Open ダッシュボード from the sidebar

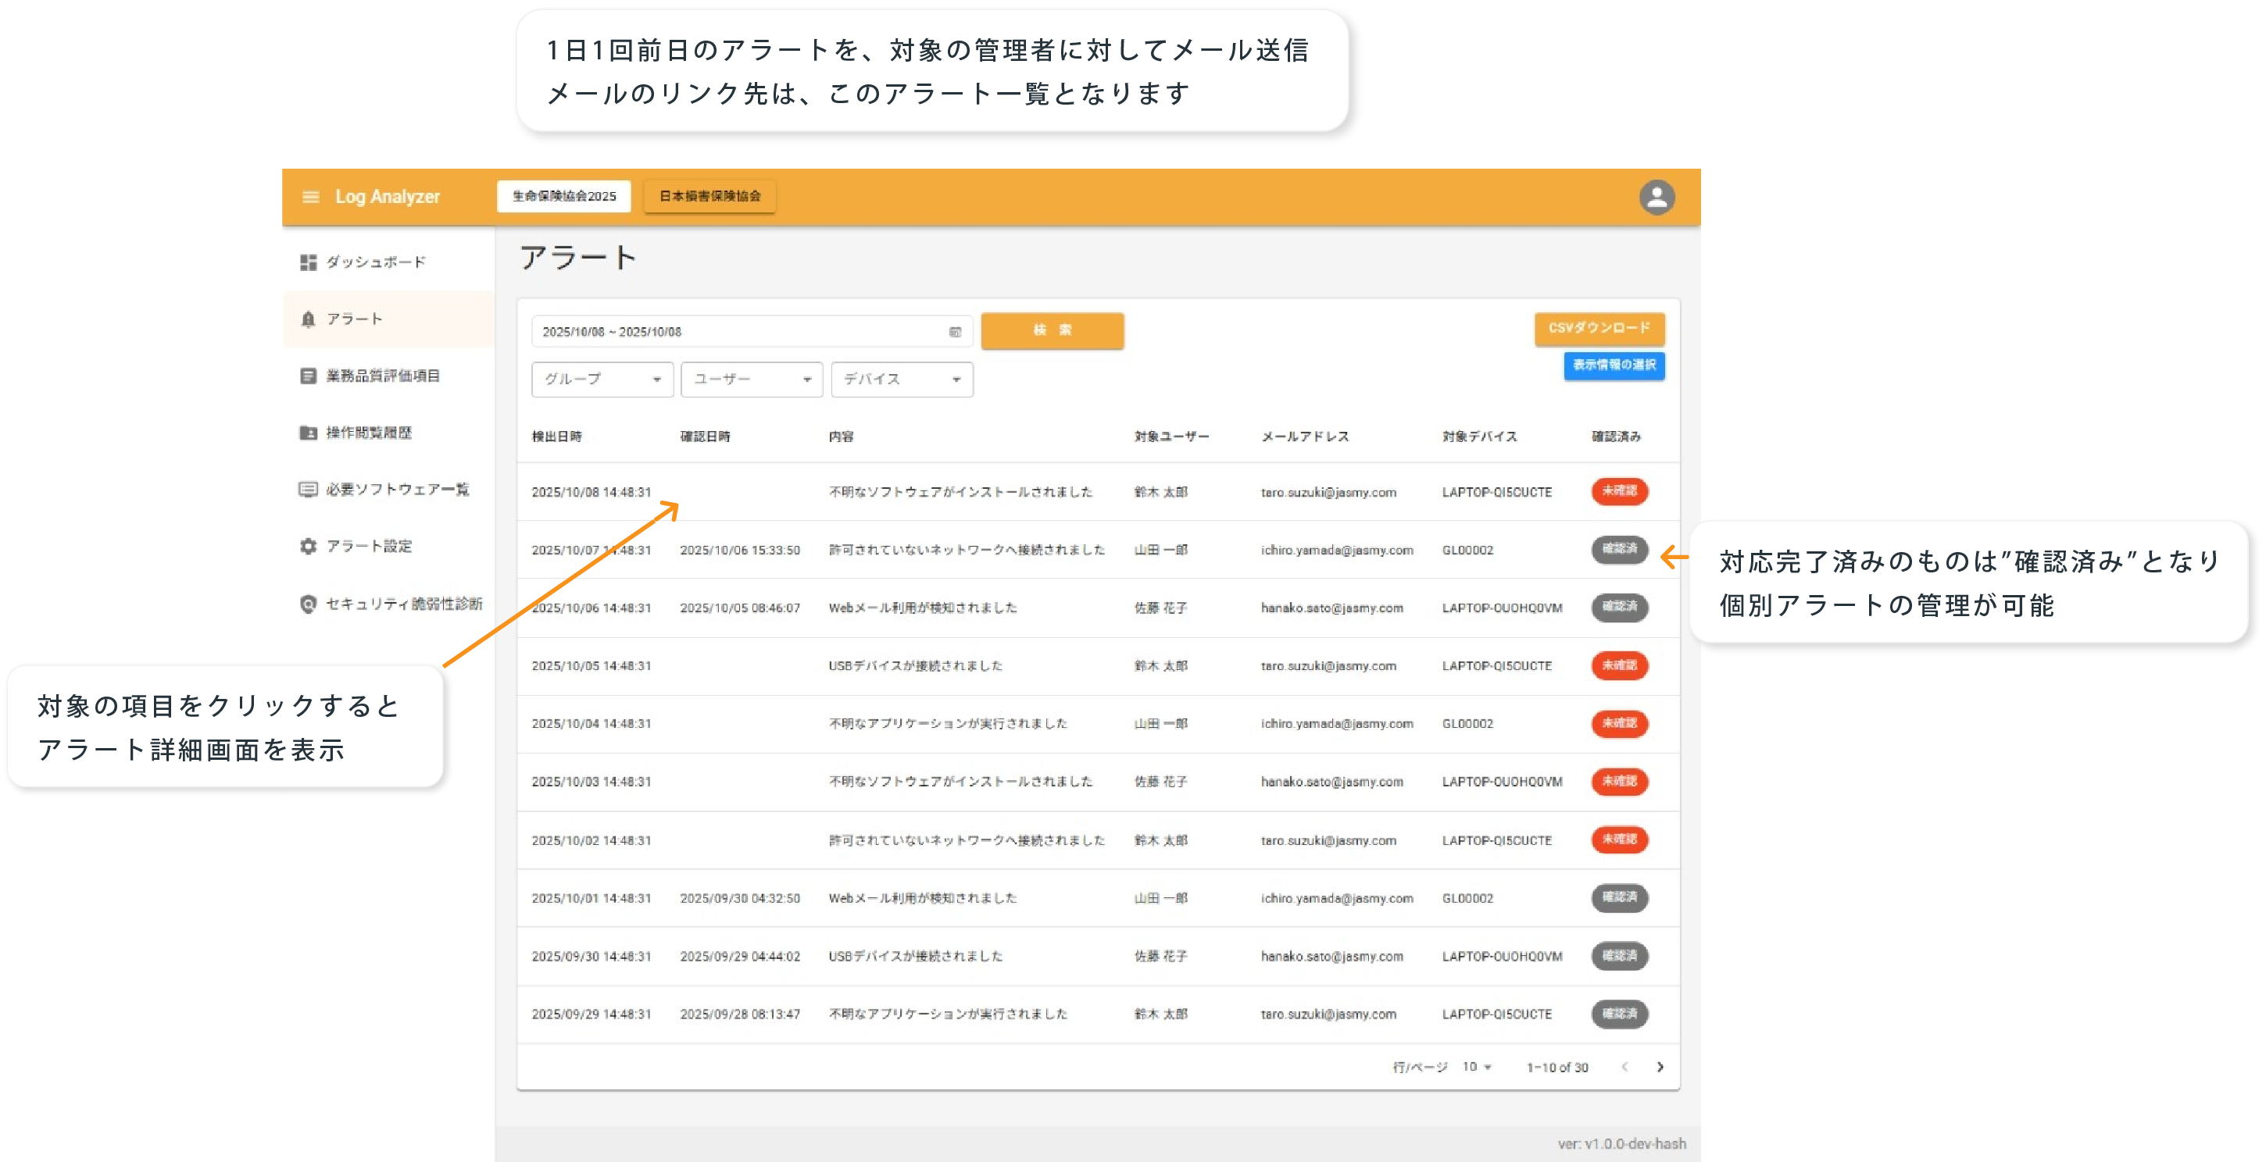pyautogui.click(x=376, y=262)
